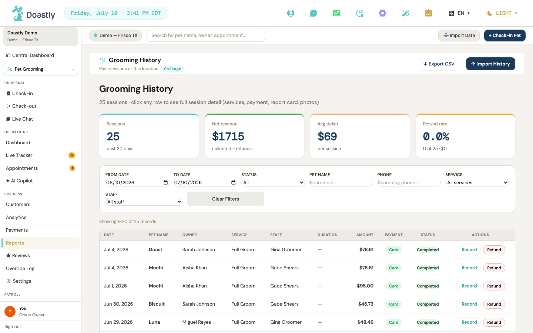Click the Live Tracker badge 6

click(x=72, y=155)
